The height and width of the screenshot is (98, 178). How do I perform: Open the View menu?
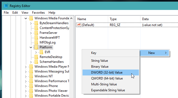pos(25,13)
